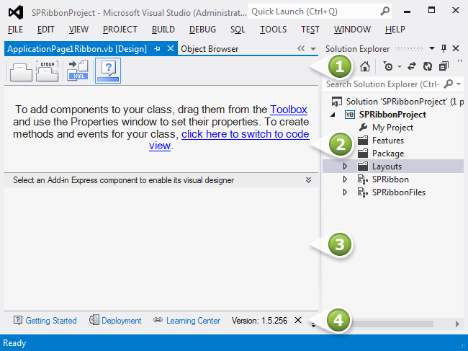This screenshot has width=468, height=351.
Task: Click the Quick Launch search magnifier
Action: pyautogui.click(x=385, y=12)
